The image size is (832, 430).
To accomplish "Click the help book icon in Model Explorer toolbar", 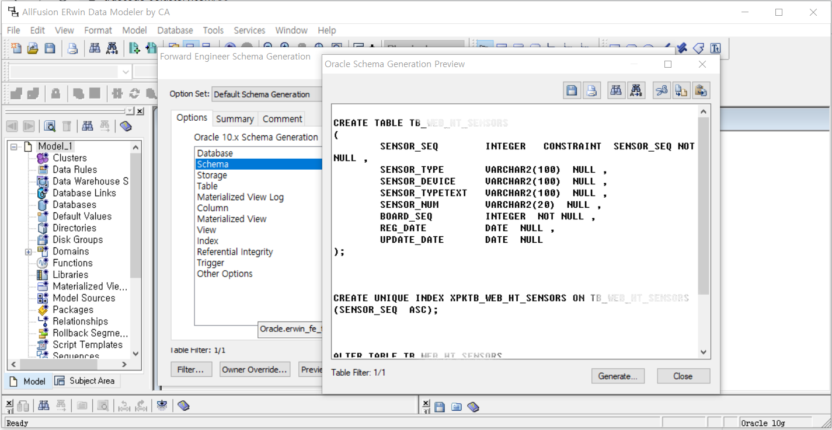I will tap(126, 125).
